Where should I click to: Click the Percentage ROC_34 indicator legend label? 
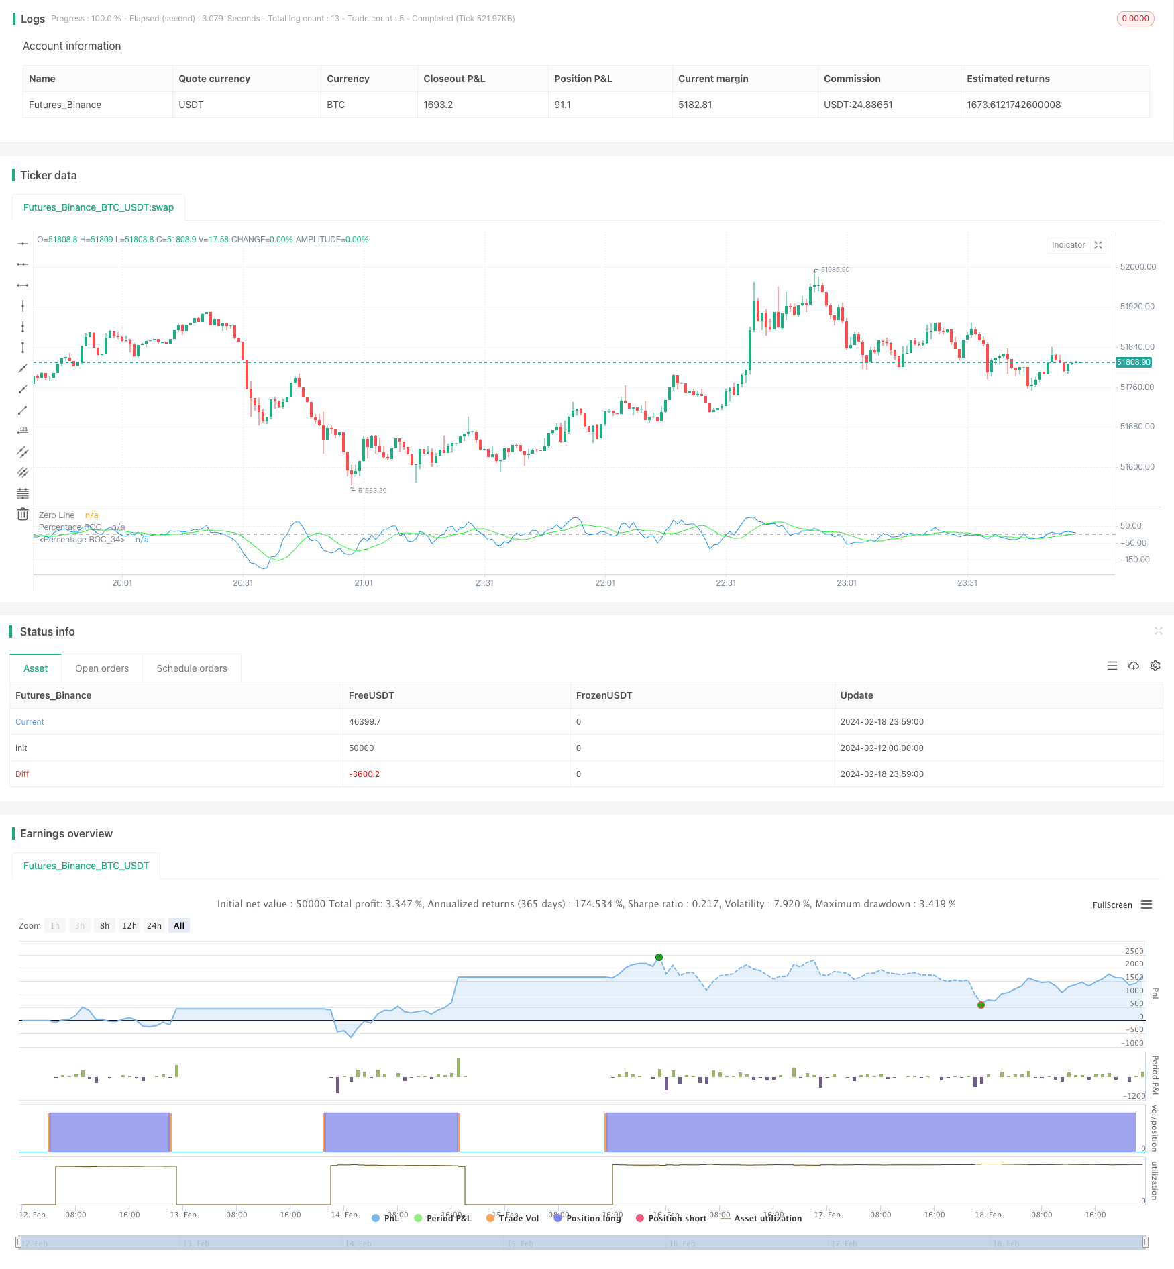(82, 540)
